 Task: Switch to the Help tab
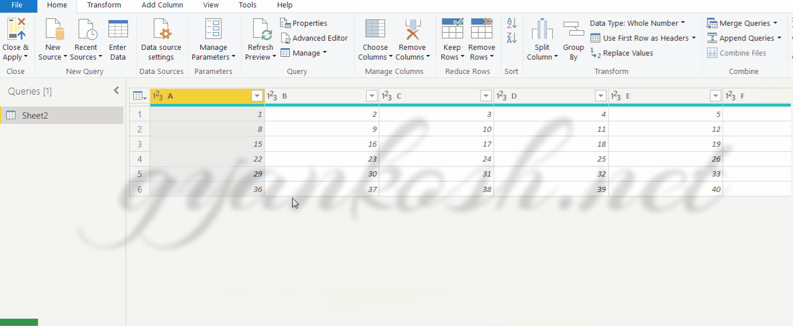coord(285,5)
